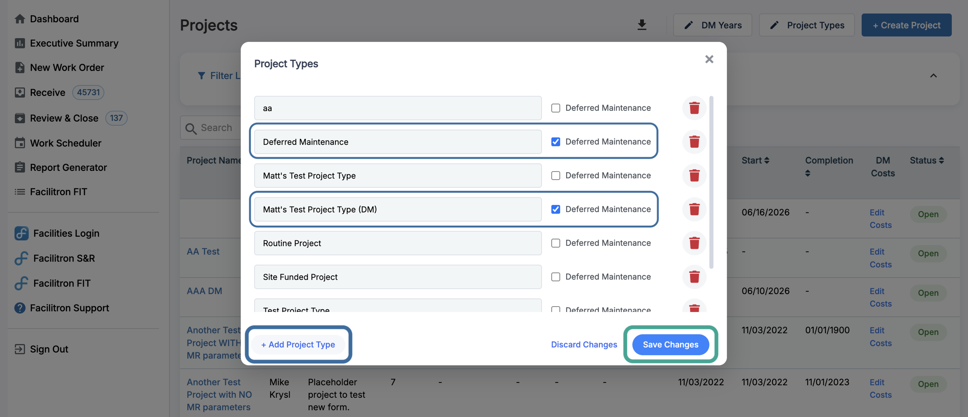Open the Receive queue showing 45731
The width and height of the screenshot is (968, 417).
coord(59,92)
